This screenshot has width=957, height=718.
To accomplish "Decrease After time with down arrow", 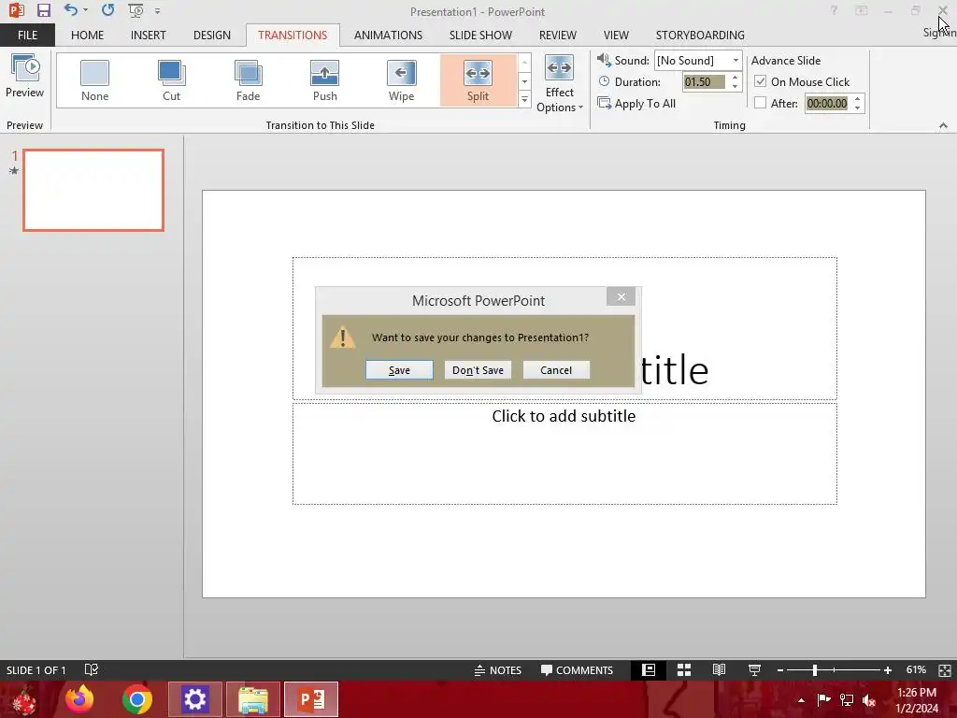I will click(858, 108).
